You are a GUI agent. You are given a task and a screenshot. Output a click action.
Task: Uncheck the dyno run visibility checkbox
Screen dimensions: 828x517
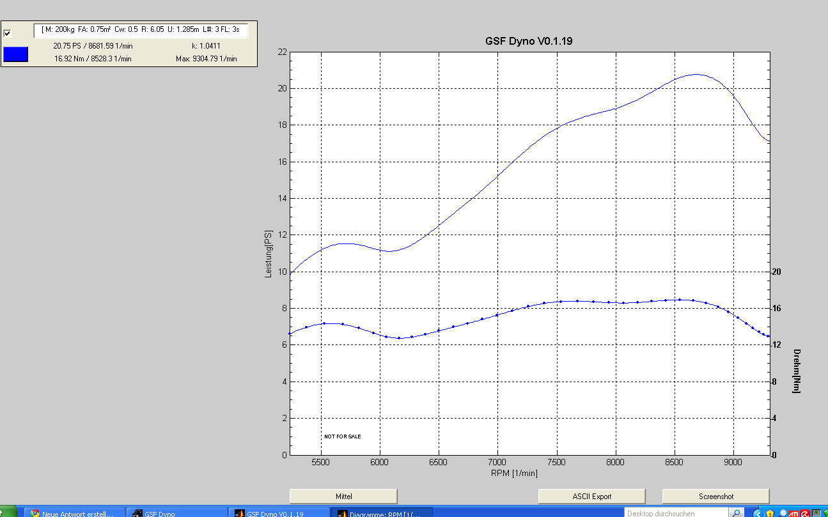(x=8, y=33)
